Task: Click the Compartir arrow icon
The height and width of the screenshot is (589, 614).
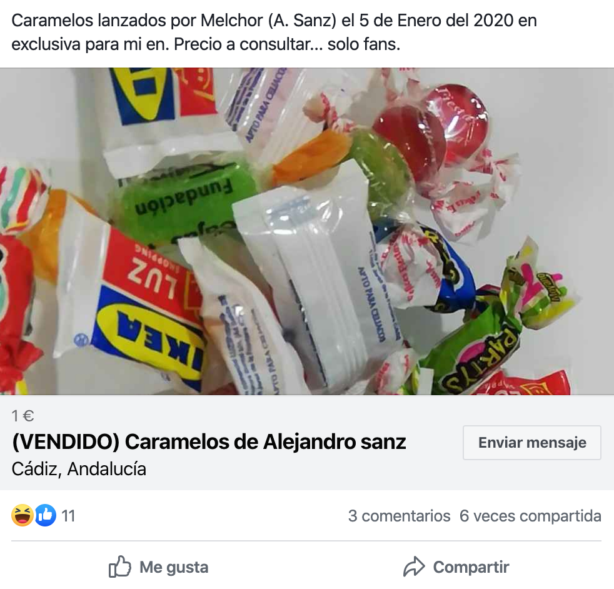Action: point(414,566)
